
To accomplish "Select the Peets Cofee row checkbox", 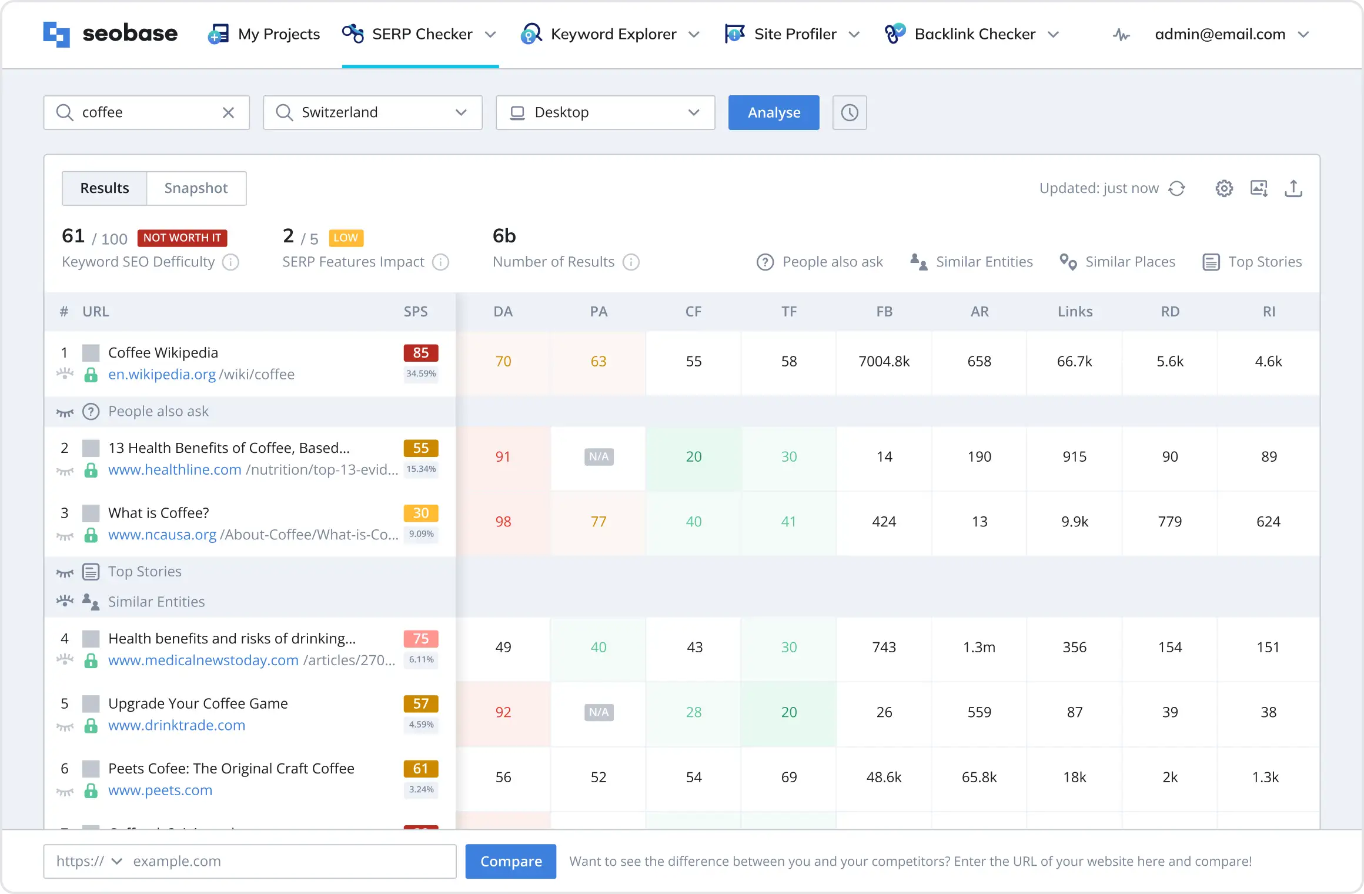I will [91, 769].
